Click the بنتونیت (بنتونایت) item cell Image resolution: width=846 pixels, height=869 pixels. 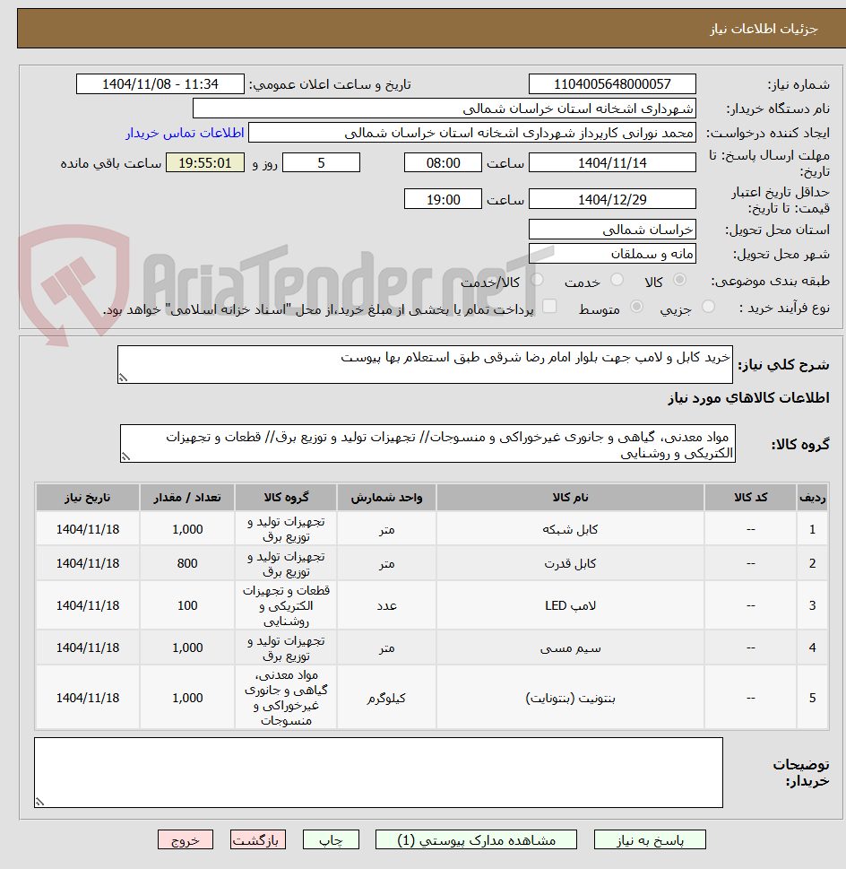(570, 698)
